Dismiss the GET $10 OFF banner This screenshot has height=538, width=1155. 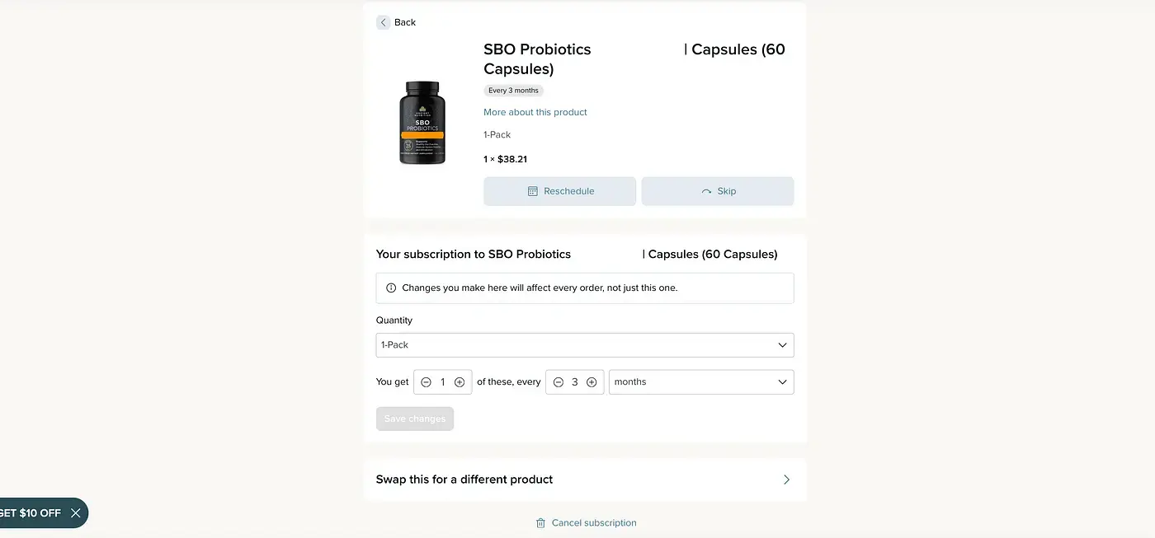[76, 513]
